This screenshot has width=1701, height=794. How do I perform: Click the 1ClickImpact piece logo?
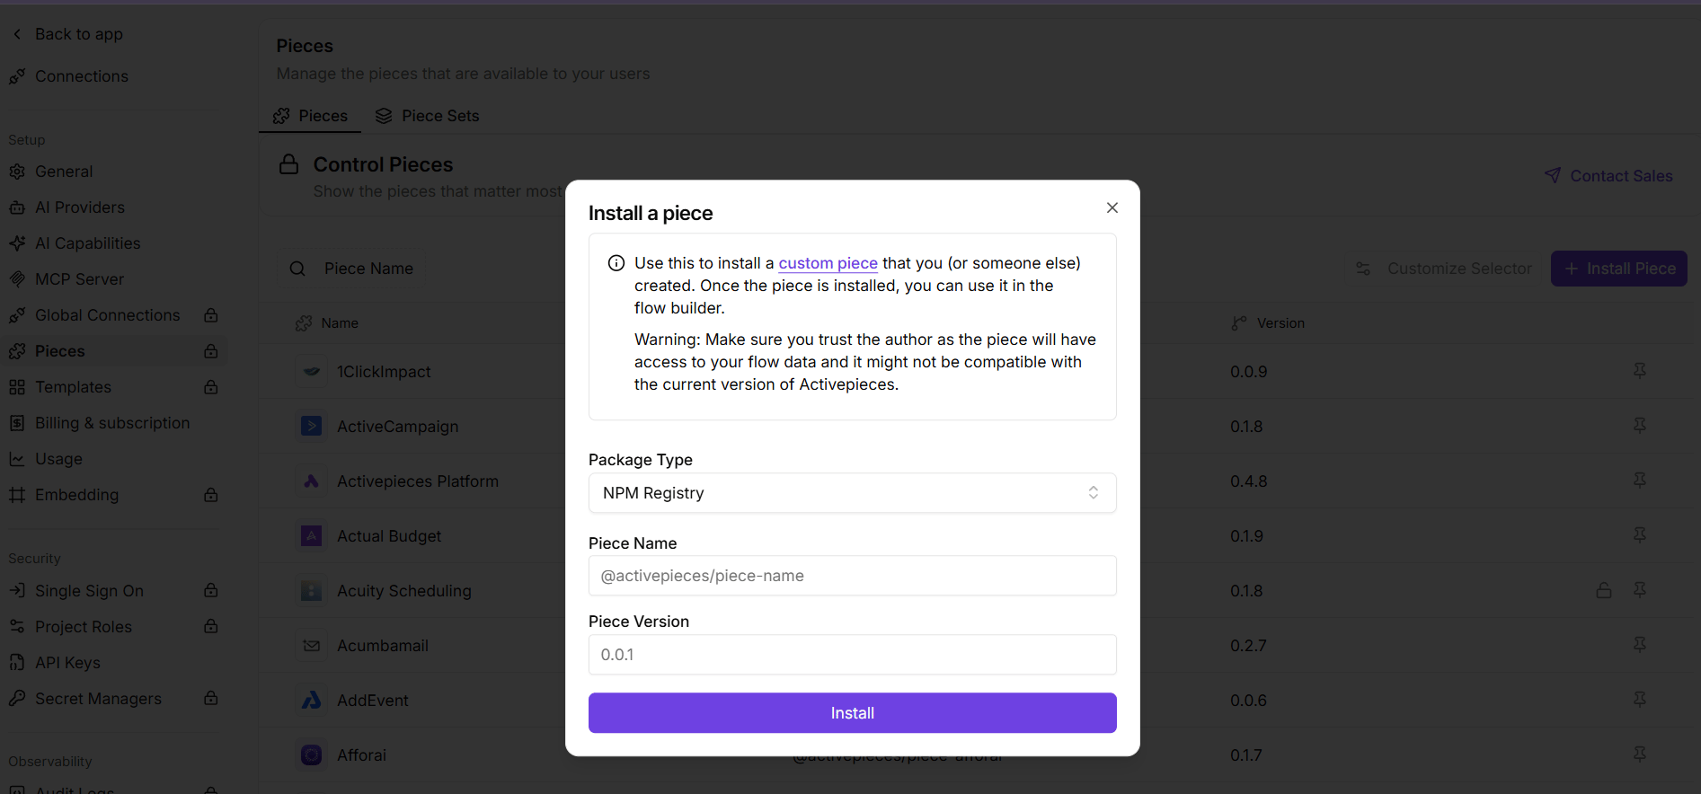pyautogui.click(x=312, y=371)
